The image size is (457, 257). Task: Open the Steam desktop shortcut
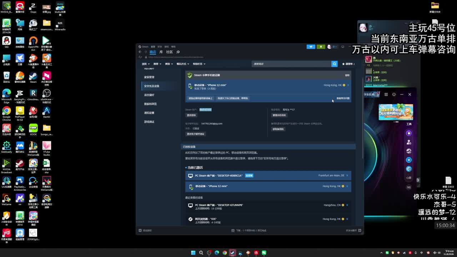[x=33, y=77]
